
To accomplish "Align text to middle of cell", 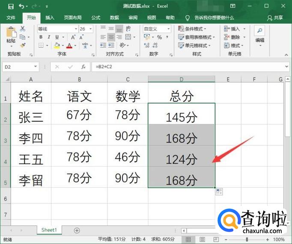I will [x=111, y=29].
